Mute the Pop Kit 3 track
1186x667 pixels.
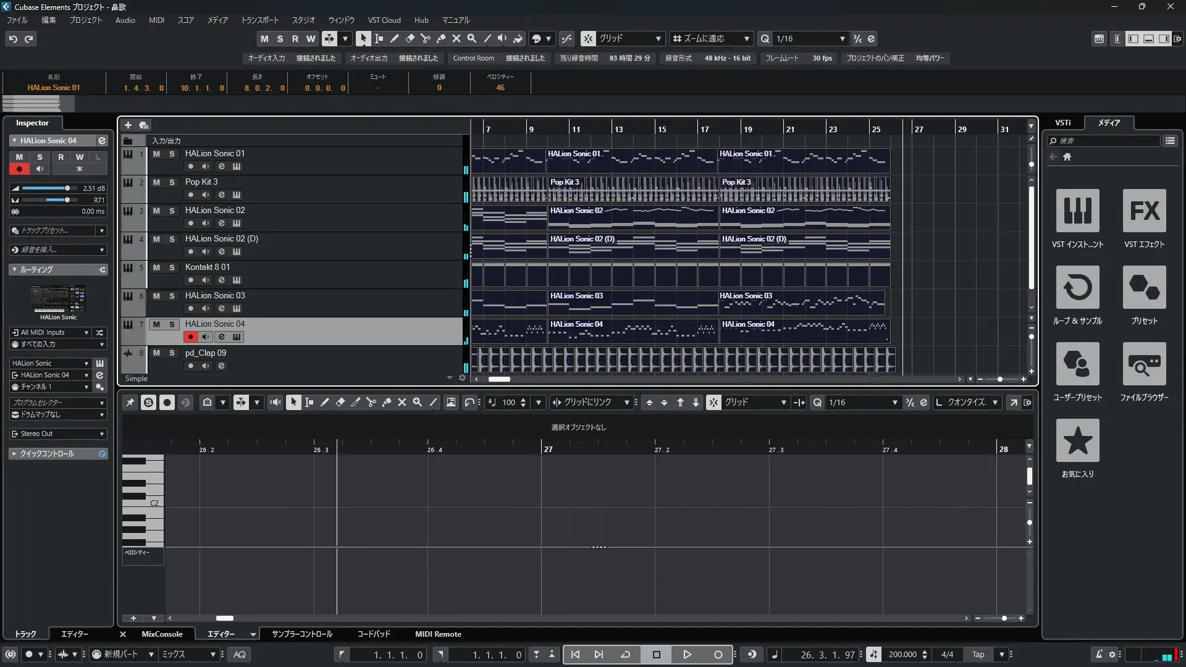156,182
